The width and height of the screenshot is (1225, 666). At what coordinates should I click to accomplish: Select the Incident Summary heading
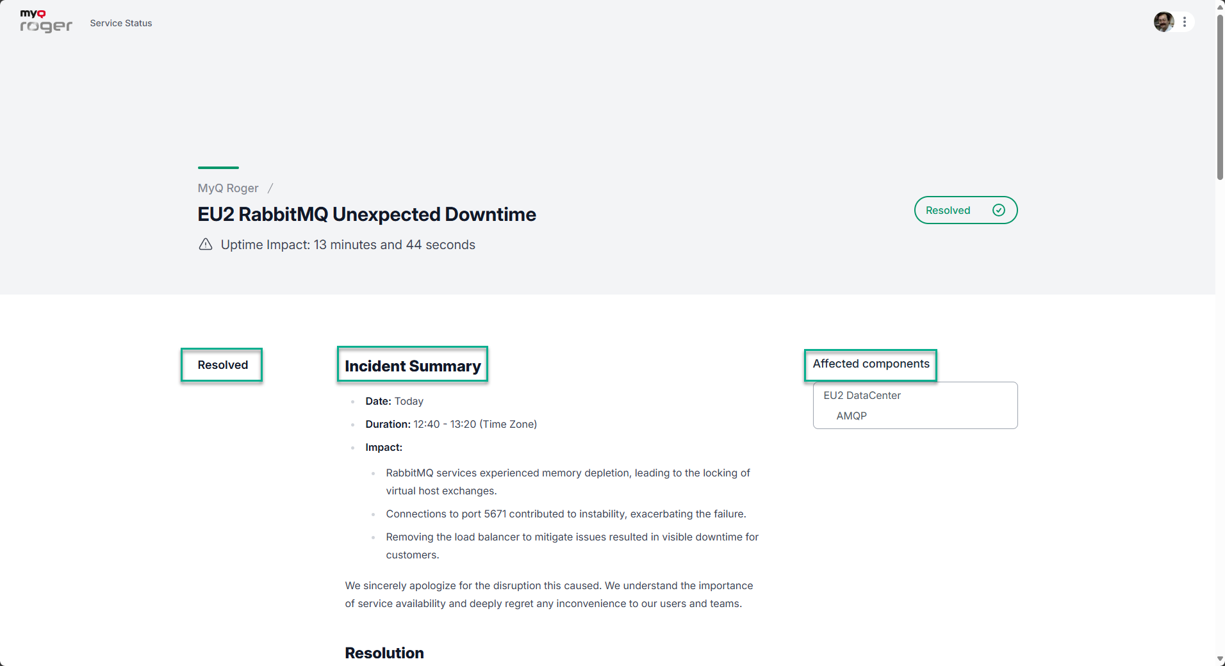click(x=413, y=366)
